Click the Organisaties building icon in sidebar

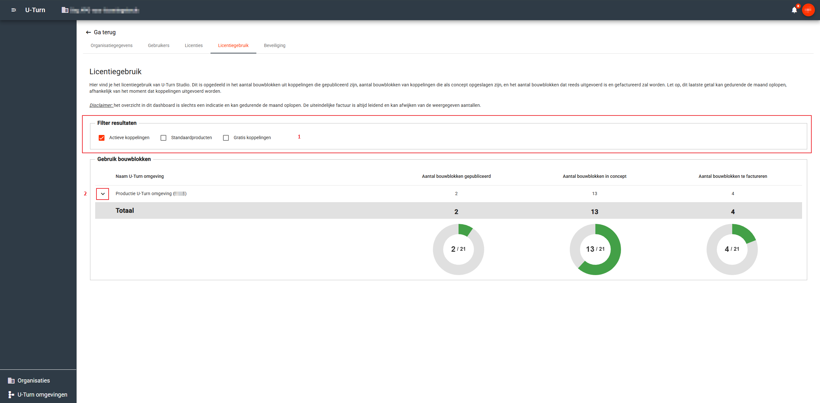coord(11,381)
